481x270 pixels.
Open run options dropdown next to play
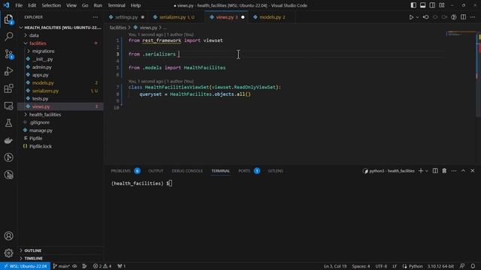click(x=417, y=17)
